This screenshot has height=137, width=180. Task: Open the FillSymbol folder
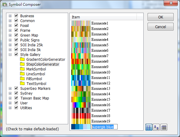coord(34,79)
